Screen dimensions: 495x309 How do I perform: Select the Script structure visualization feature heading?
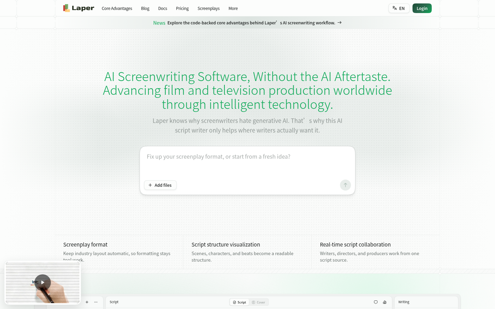point(226,244)
